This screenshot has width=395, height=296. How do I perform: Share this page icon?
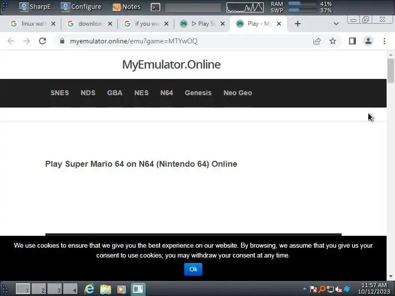tap(317, 41)
